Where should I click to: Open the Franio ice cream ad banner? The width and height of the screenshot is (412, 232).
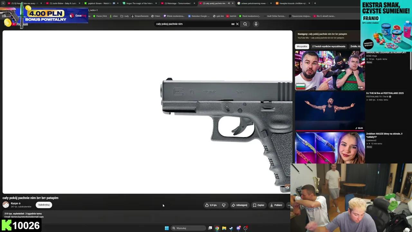point(386,26)
